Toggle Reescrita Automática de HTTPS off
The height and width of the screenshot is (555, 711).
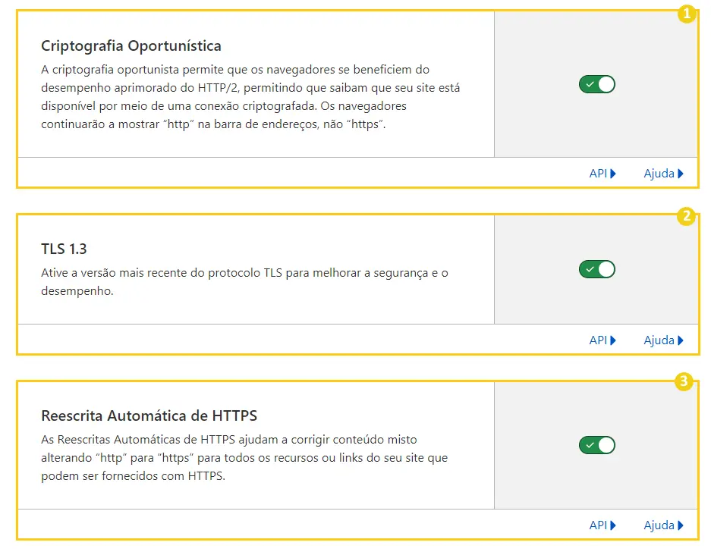point(596,445)
